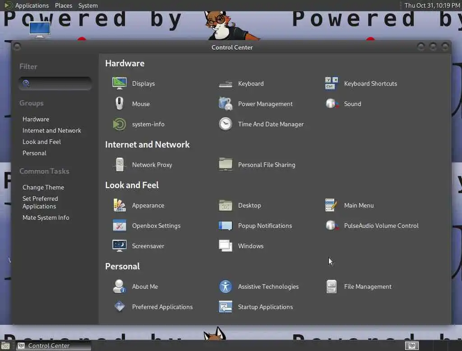Open the Keyboard settings icon
This screenshot has width=462, height=351.
point(226,84)
